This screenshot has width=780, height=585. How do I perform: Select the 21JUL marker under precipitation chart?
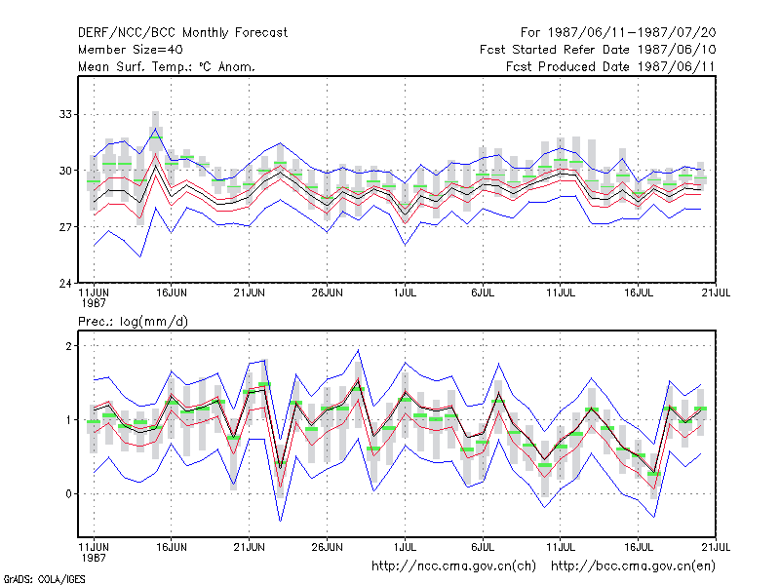(x=716, y=547)
